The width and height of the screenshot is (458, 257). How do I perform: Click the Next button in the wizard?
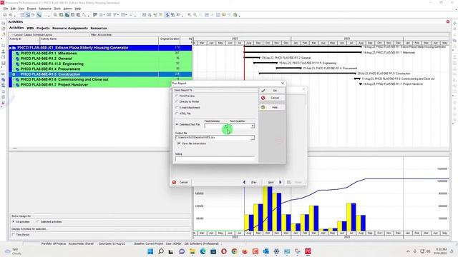tap(274, 183)
